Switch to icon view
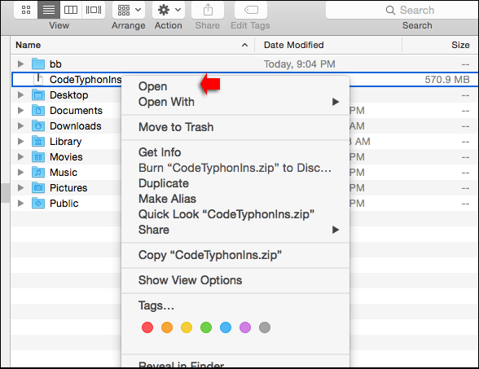This screenshot has height=369, width=479. point(26,10)
